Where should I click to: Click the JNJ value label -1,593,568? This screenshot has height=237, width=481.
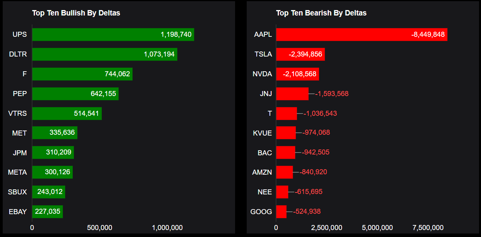[332, 94]
